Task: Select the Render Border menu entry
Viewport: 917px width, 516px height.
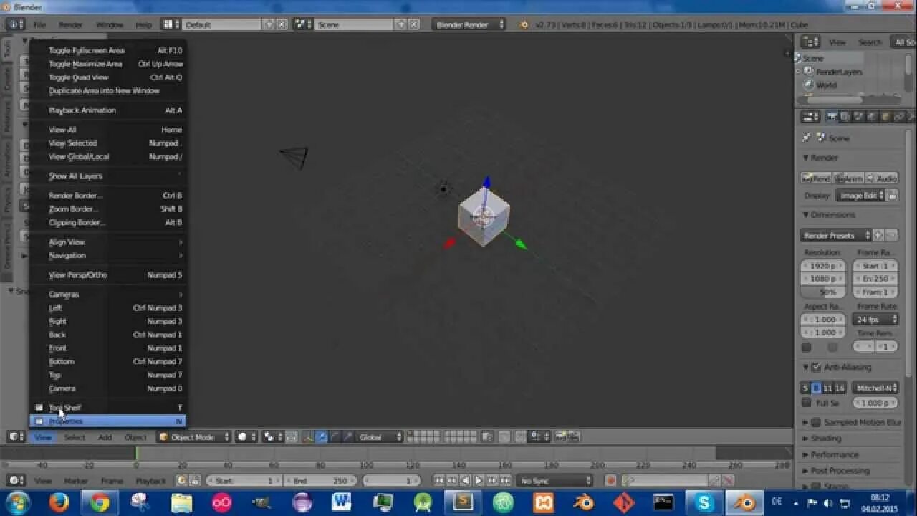Action: (108, 196)
